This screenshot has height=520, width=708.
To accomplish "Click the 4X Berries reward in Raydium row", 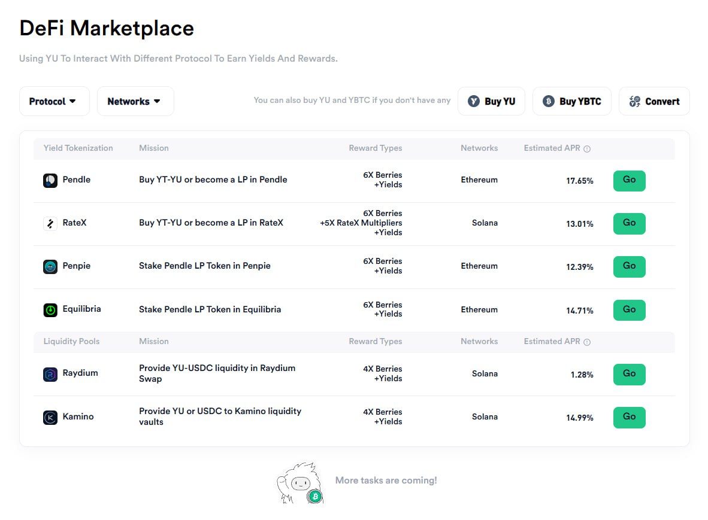I will click(382, 369).
